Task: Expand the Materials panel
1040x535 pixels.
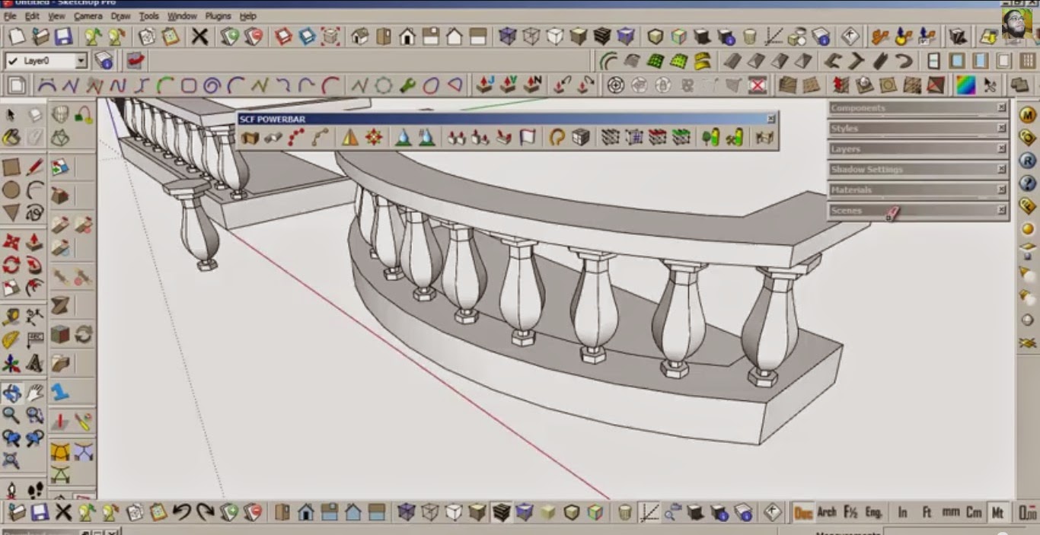Action: point(918,190)
